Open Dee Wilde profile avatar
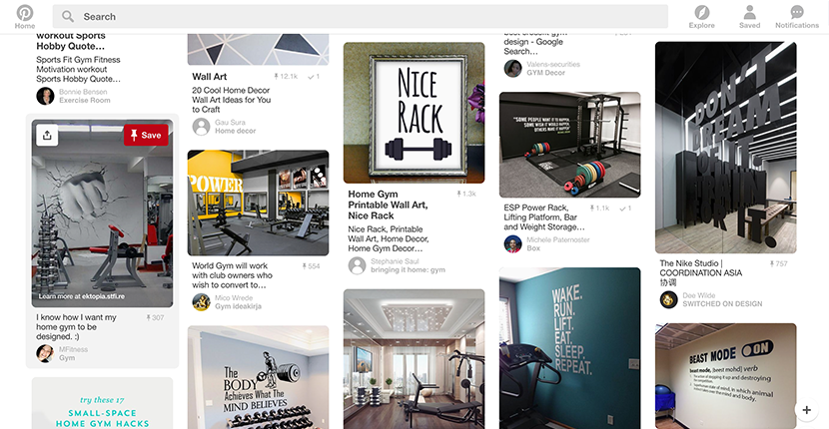Screen dimensions: 829x429 pos(669,299)
